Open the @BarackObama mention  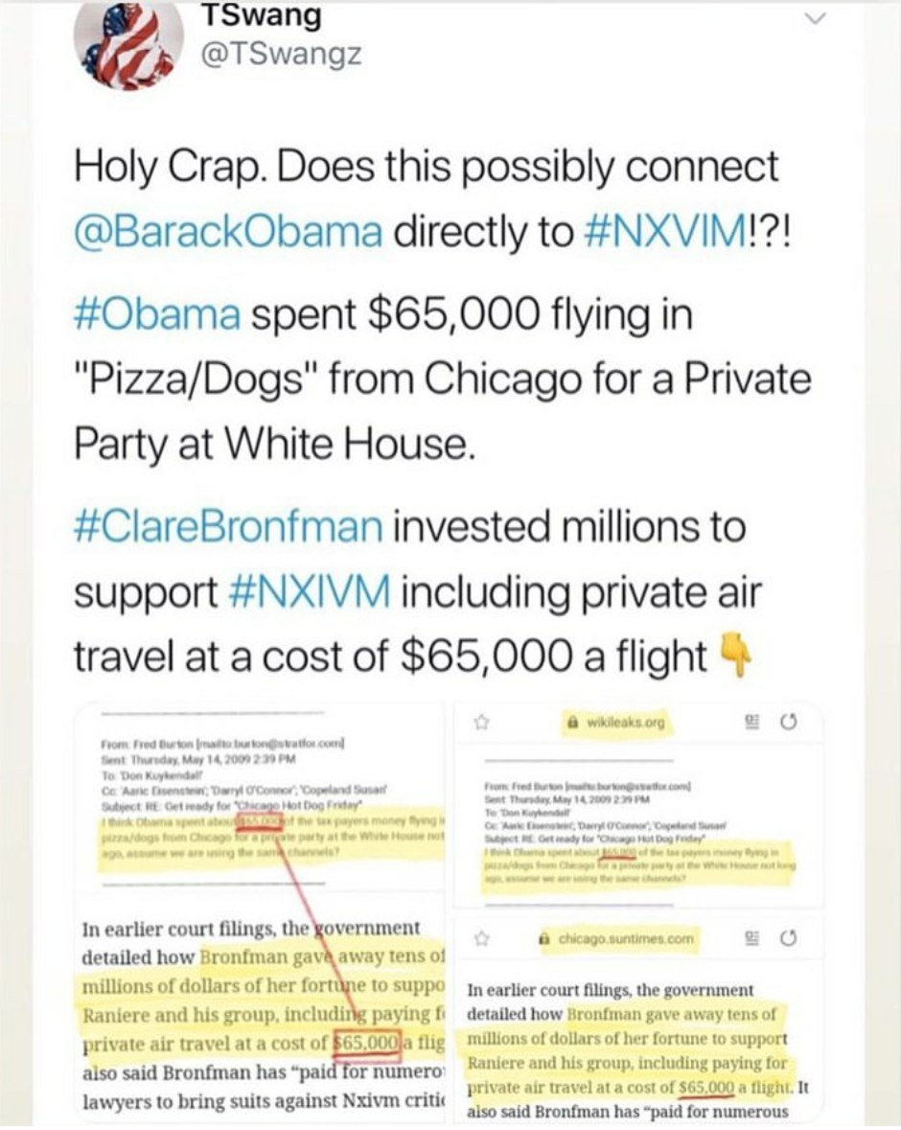click(x=228, y=231)
